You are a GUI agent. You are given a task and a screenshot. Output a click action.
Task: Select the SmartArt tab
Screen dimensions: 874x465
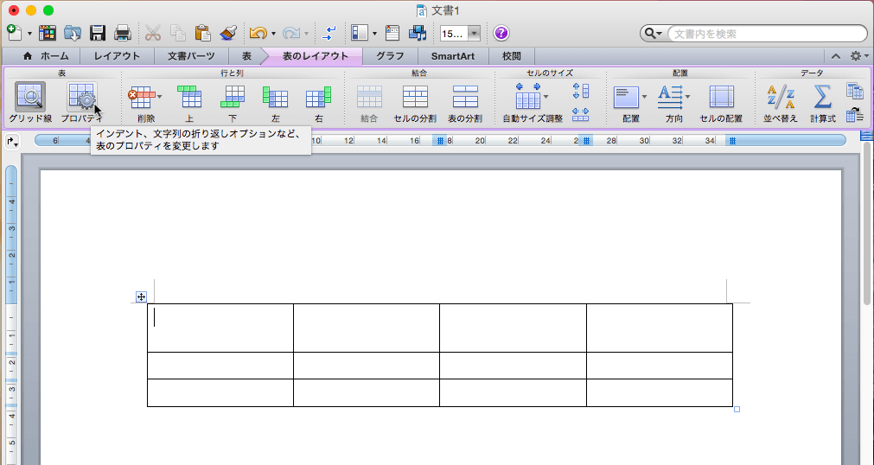pyautogui.click(x=453, y=56)
